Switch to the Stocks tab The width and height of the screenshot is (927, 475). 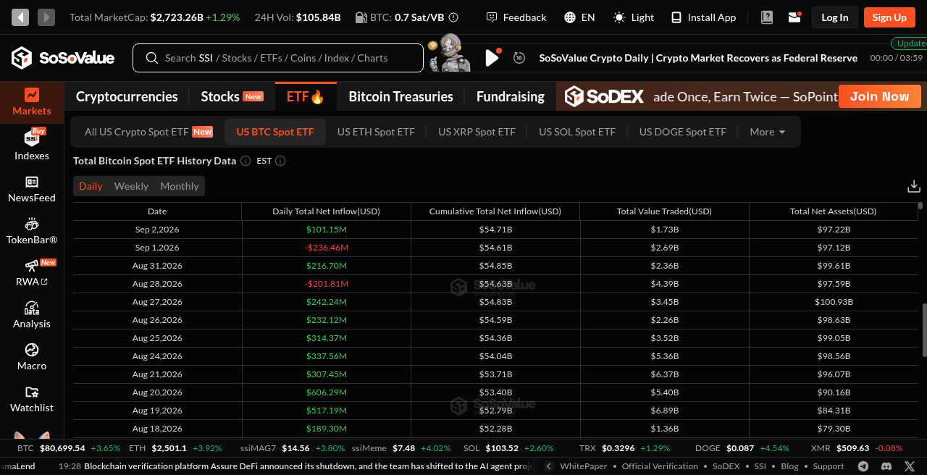(x=232, y=96)
